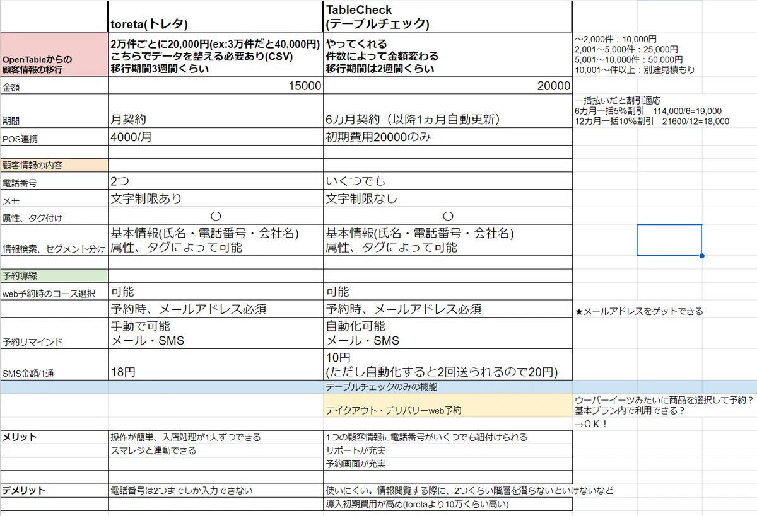This screenshot has width=757, height=516.
Task: Click the '情報検索、セグメント分け' row label
Action: click(54, 240)
